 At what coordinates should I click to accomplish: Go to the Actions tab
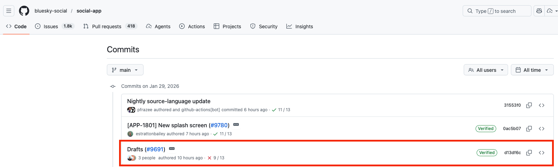[192, 26]
